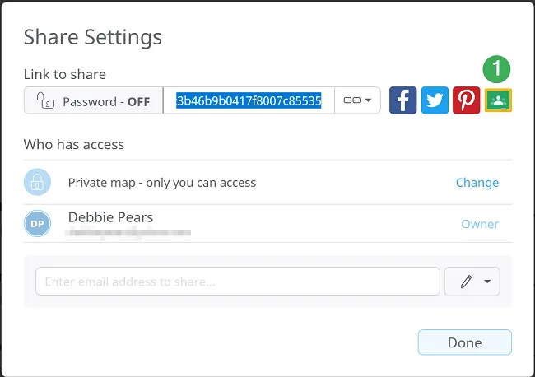Toggle the Password - OFF button
The height and width of the screenshot is (377, 535).
93,101
